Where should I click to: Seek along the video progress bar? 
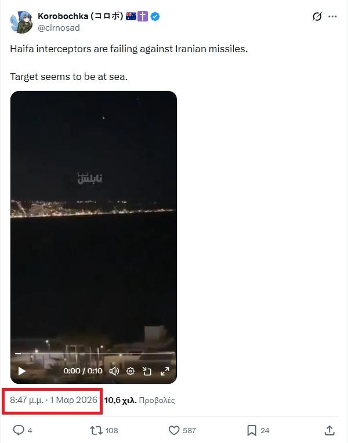pos(95,353)
